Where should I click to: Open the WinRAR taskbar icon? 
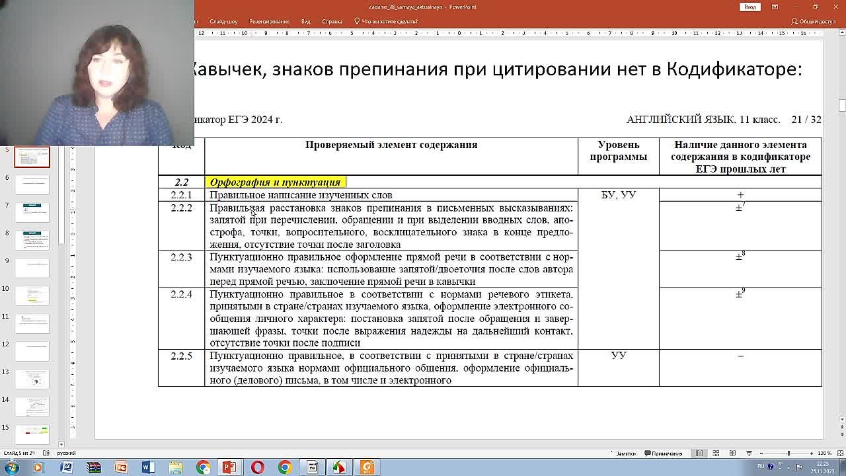tap(93, 467)
